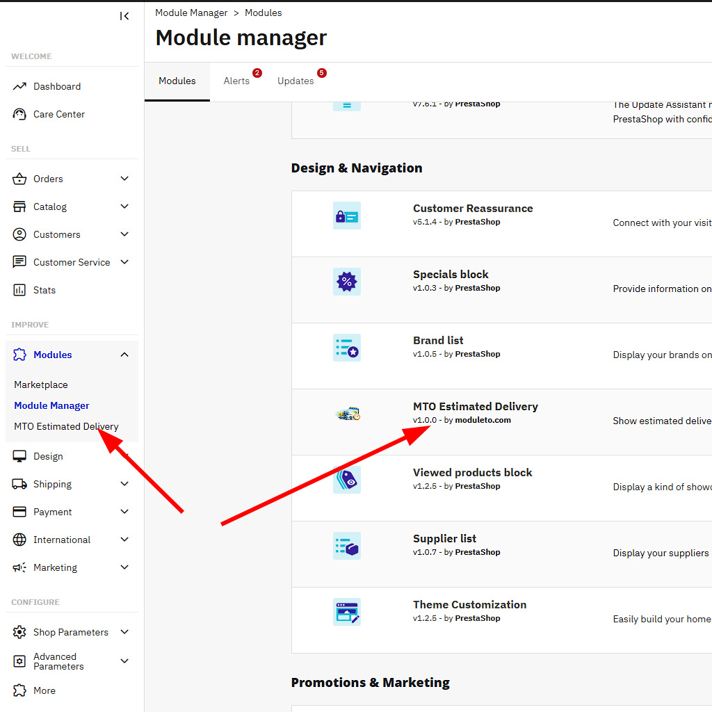The height and width of the screenshot is (712, 712).
Task: Select the Modules tab
Action: pos(177,81)
